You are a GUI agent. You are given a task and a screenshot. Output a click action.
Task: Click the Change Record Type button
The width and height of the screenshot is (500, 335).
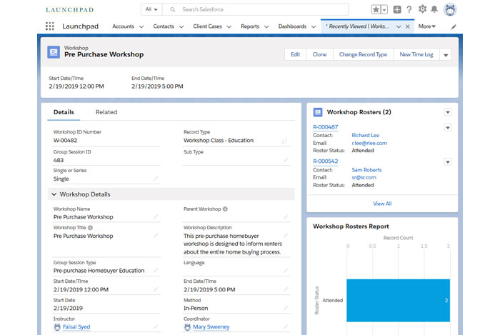(363, 54)
